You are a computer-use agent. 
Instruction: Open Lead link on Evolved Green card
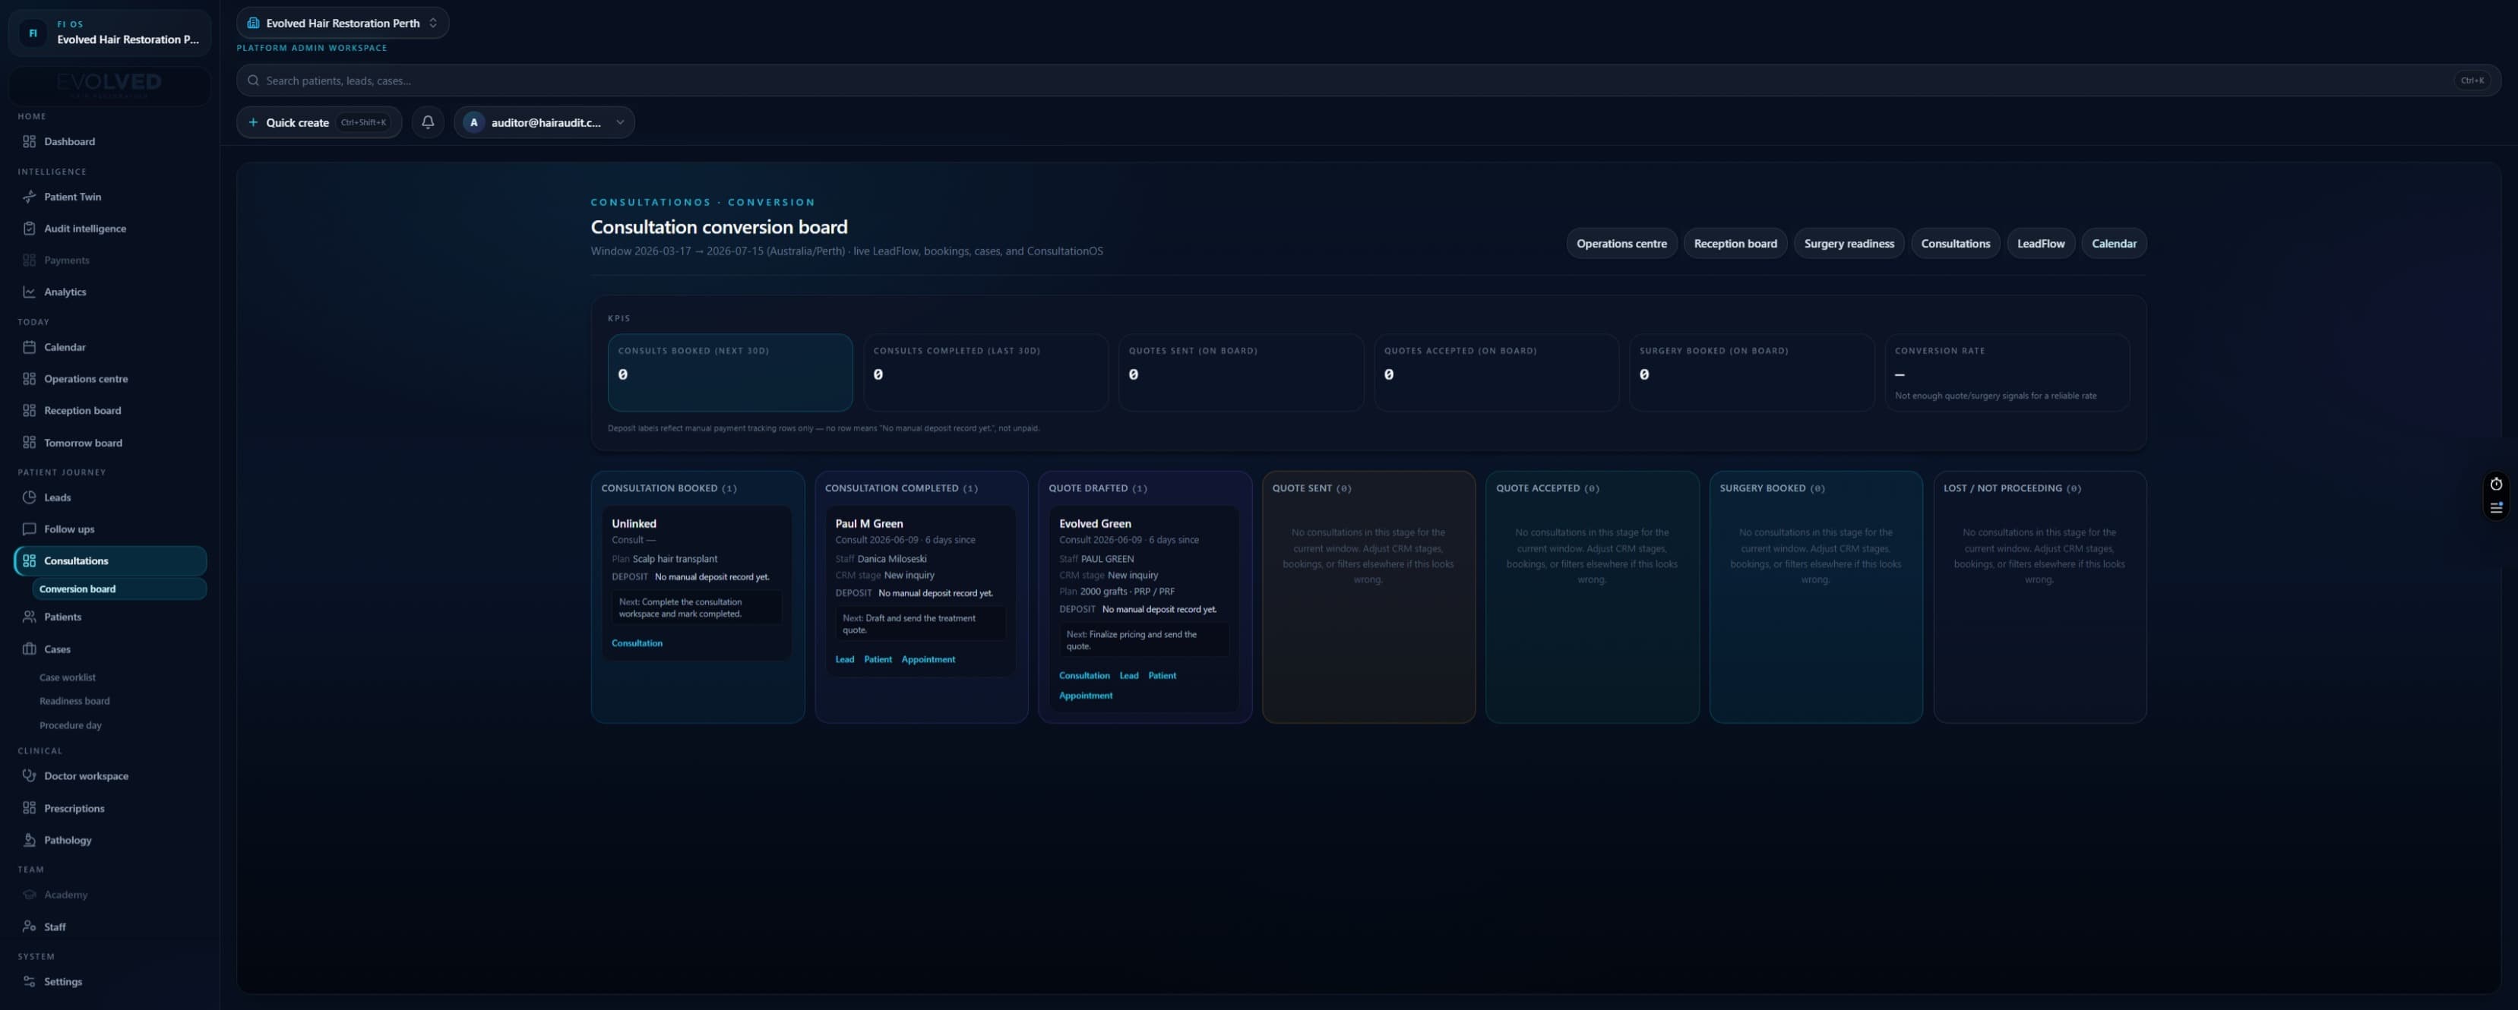coord(1129,676)
